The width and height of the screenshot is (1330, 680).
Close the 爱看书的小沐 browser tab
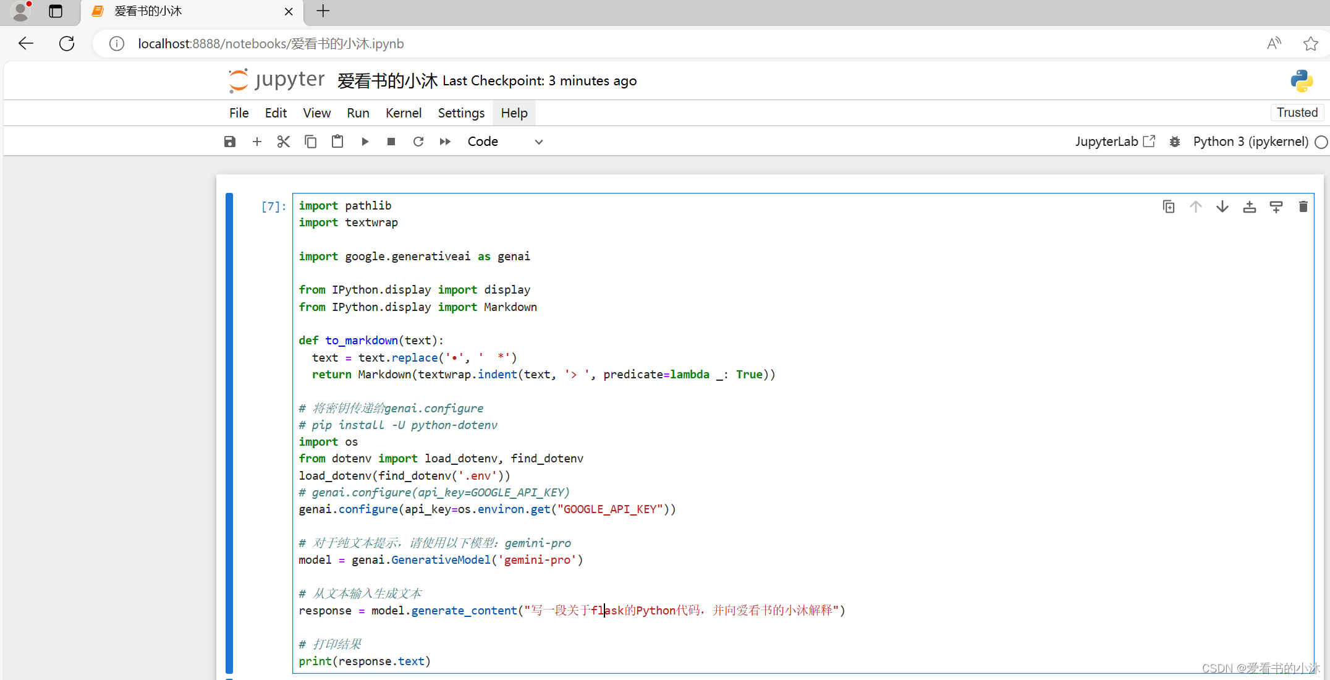(x=289, y=11)
